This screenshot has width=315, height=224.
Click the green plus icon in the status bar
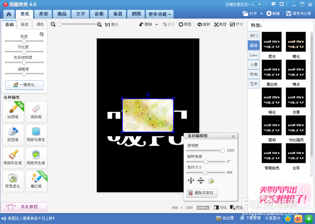(x=309, y=219)
